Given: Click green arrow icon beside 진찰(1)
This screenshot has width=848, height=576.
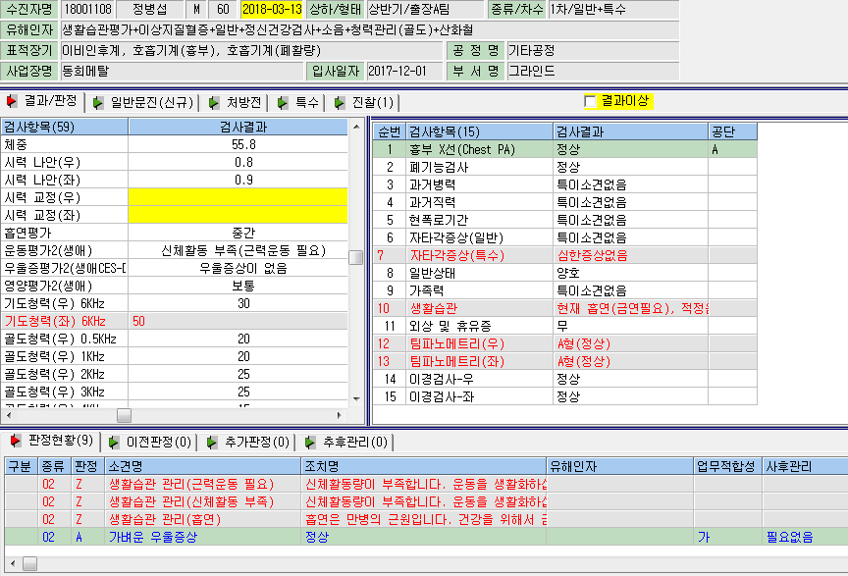Looking at the screenshot, I should [x=339, y=103].
